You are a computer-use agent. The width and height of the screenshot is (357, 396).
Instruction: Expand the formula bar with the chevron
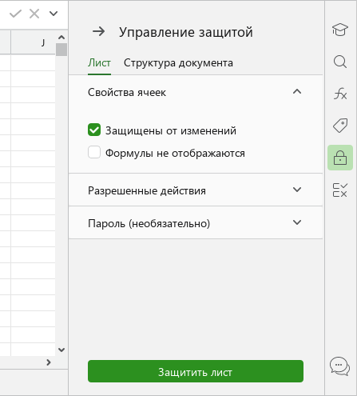coord(54,14)
